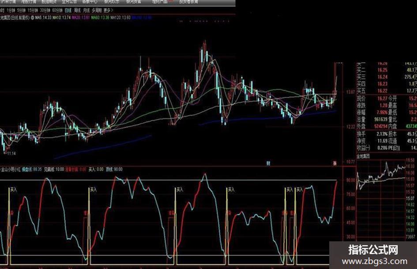Click the 12.22 price axis label
This screenshot has width=417, height=269.
pyautogui.click(x=350, y=127)
